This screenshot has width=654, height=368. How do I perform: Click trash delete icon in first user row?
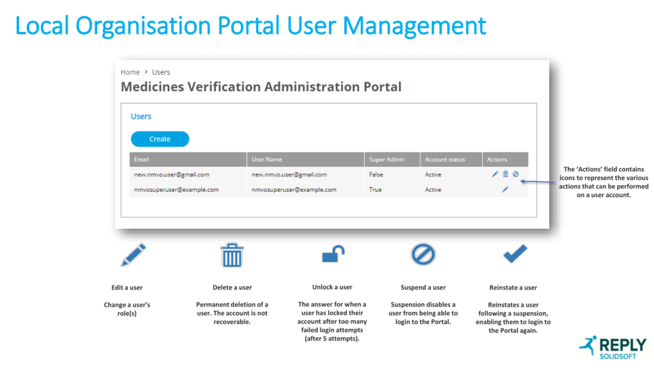pos(505,174)
